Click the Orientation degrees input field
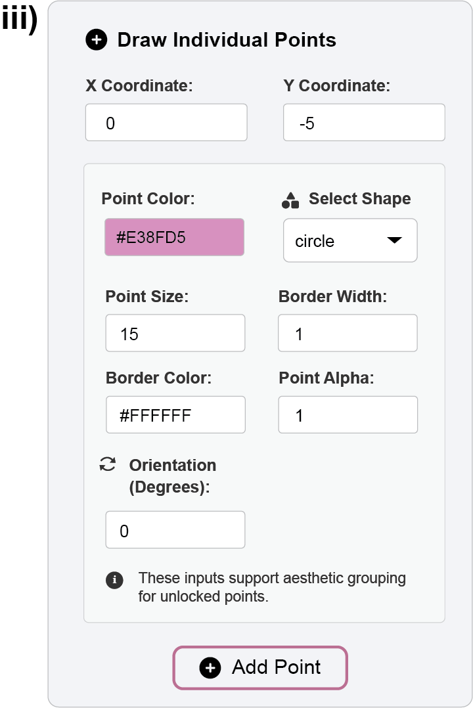473x708 pixels. tap(175, 530)
